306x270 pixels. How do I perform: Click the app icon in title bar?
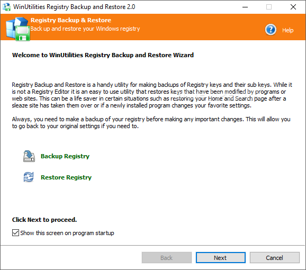6,7
